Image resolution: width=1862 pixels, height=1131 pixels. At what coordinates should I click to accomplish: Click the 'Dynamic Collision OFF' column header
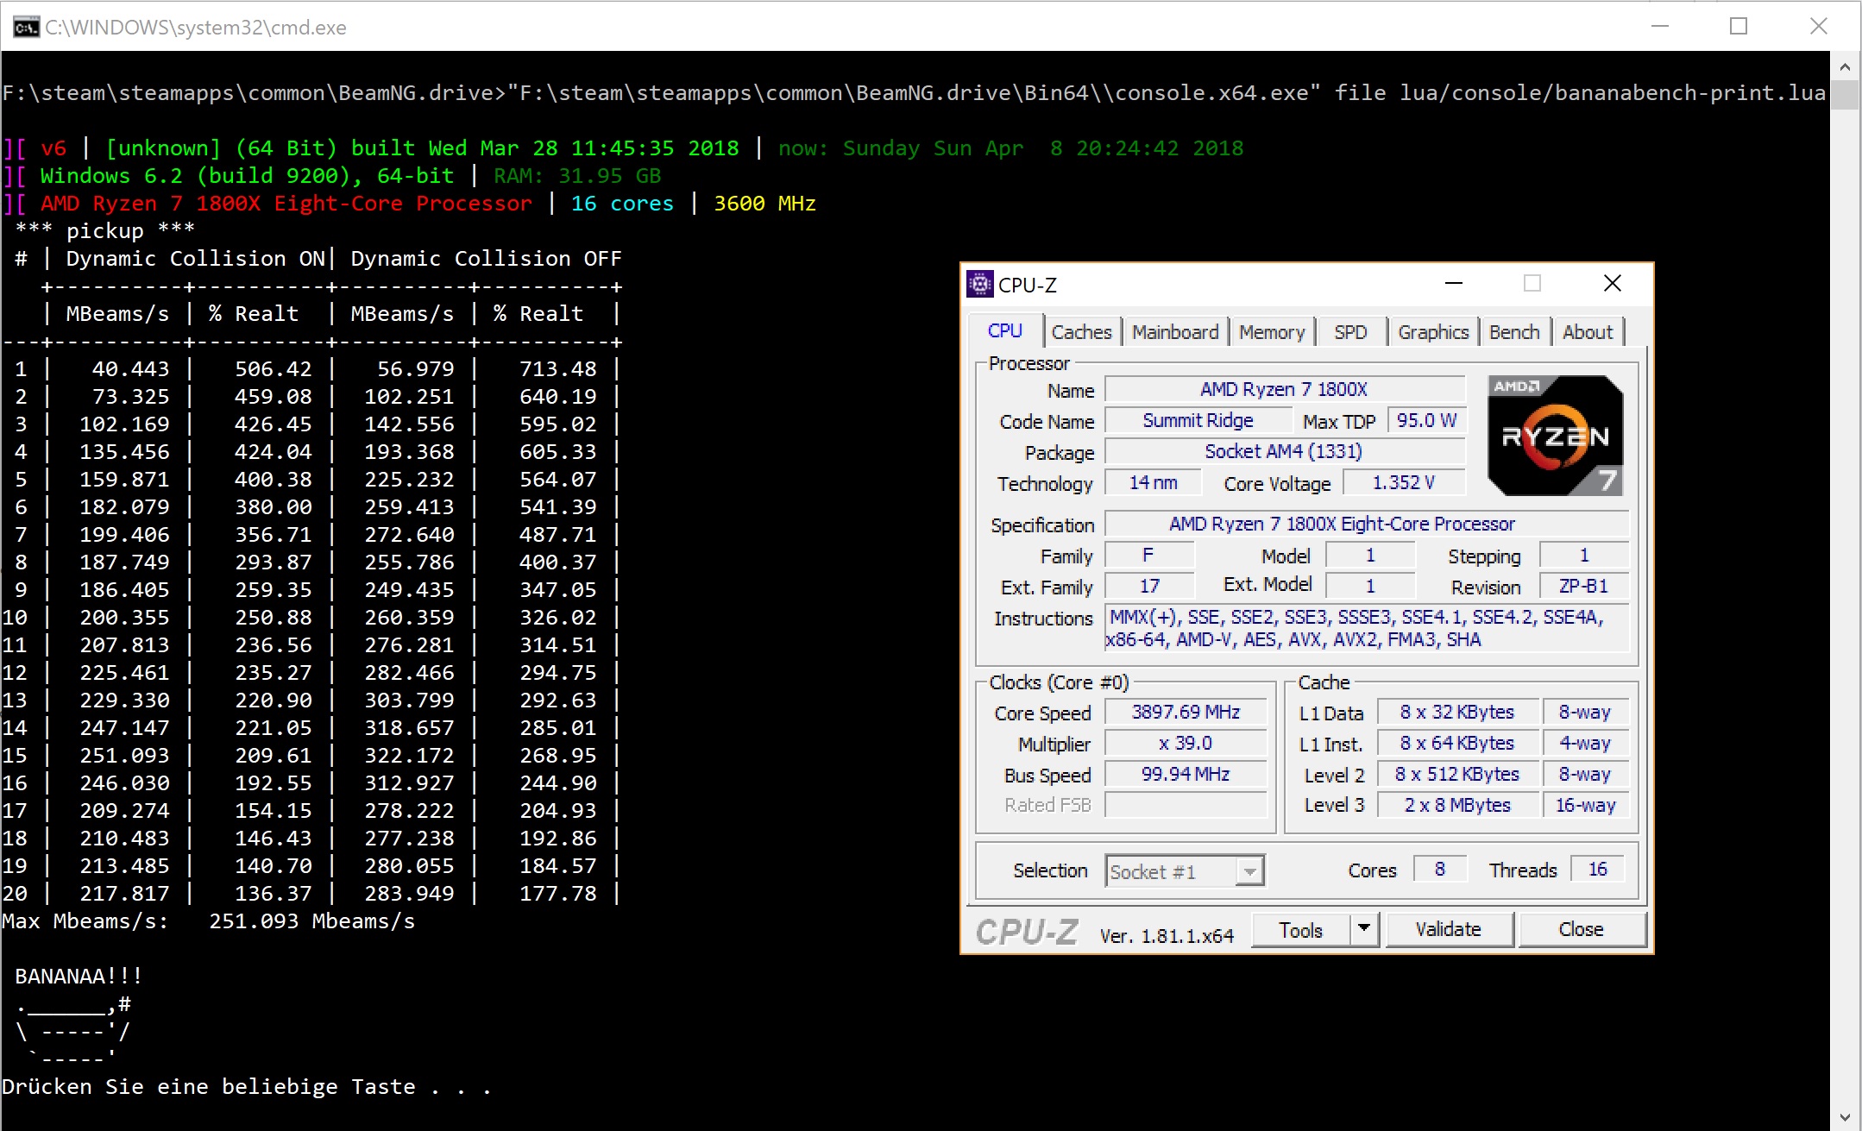click(487, 259)
